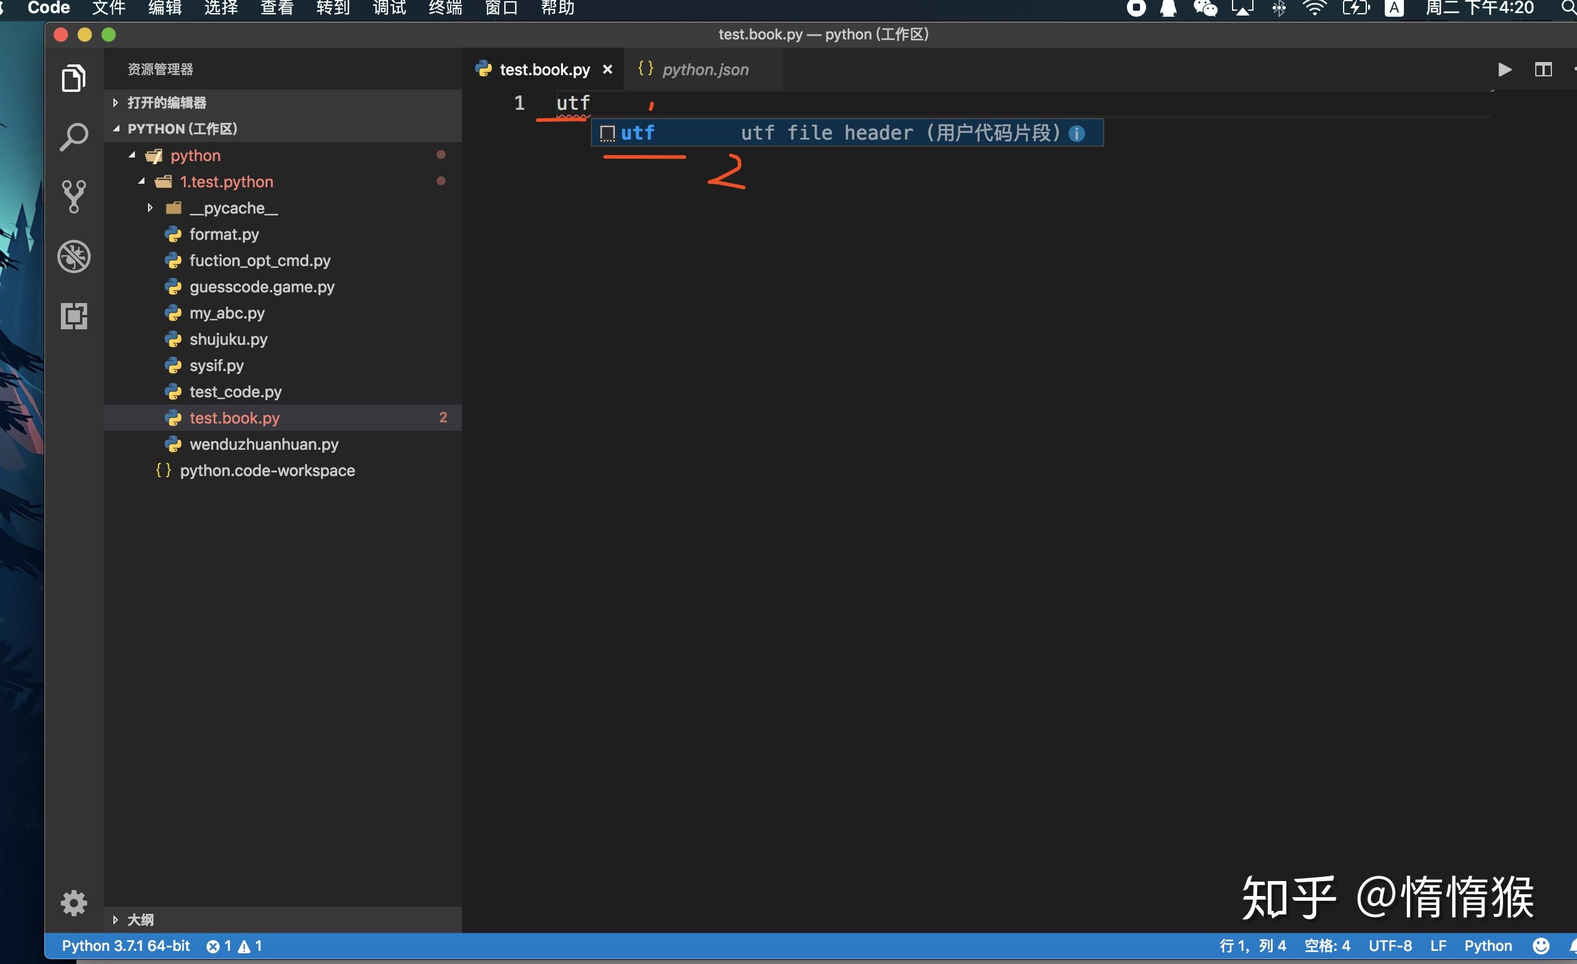Open the Search view in activity bar
Viewport: 1577px width, 964px height.
tap(73, 135)
